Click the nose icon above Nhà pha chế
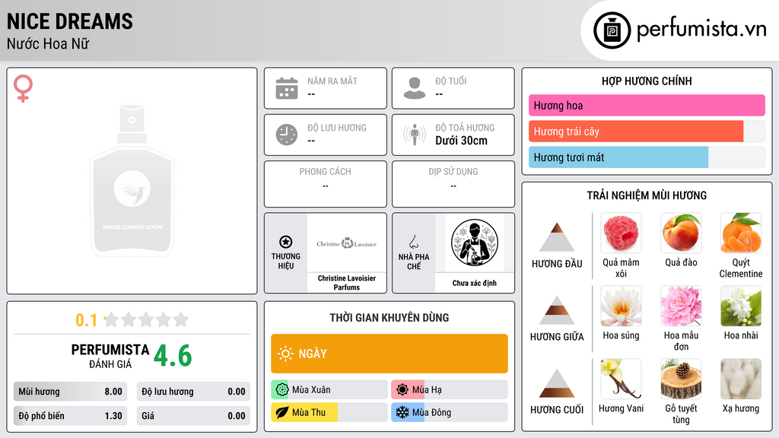 413,242
